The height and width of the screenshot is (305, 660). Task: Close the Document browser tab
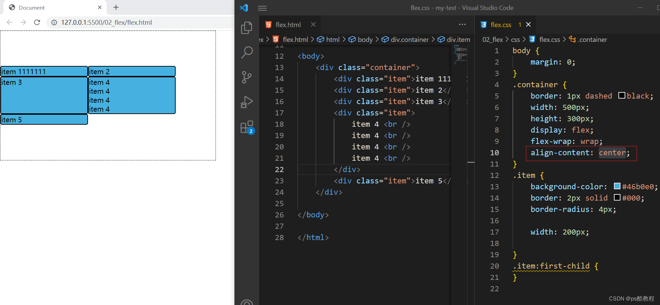(x=100, y=7)
